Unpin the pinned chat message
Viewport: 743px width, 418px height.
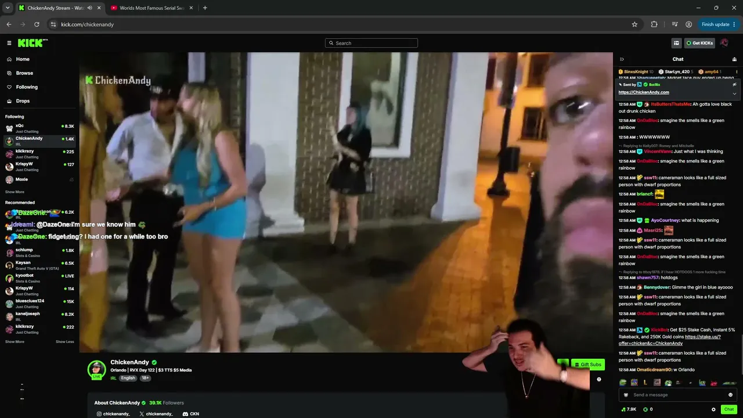[734, 84]
